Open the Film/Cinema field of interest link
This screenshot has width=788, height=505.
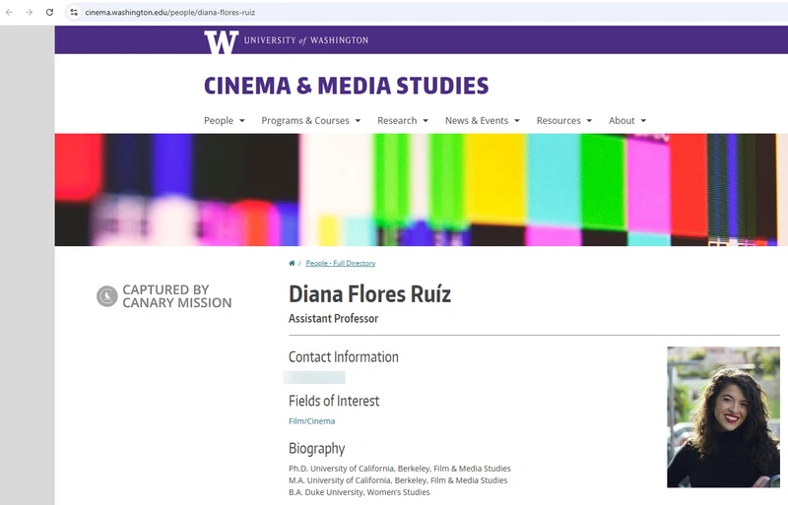click(x=311, y=421)
